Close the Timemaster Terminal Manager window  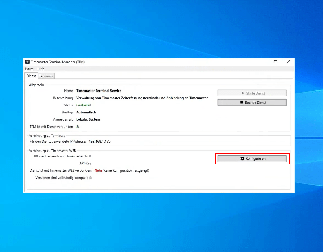pyautogui.click(x=288, y=62)
